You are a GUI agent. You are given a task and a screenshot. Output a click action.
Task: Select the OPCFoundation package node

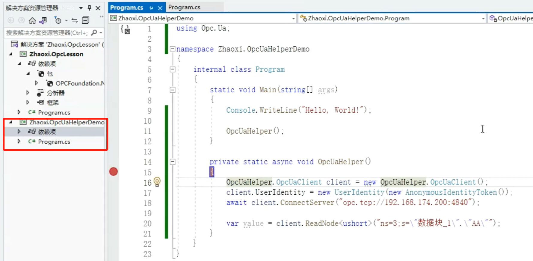click(x=79, y=83)
